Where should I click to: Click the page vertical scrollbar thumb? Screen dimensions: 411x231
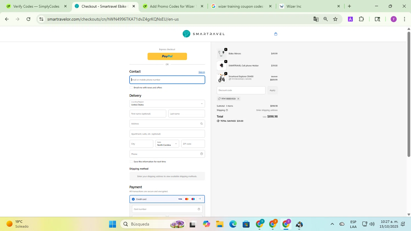409,94
